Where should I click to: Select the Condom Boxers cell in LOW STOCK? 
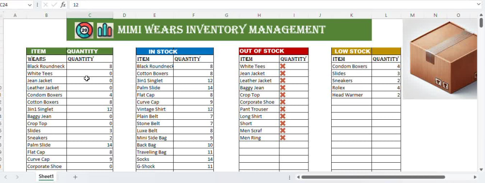click(x=352, y=66)
